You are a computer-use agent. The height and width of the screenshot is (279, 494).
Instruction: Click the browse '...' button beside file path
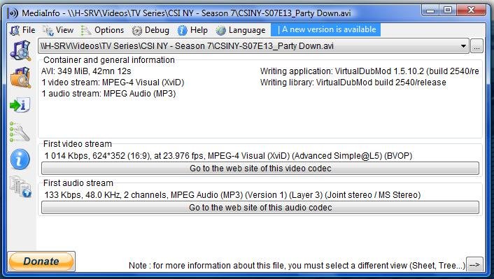click(477, 46)
